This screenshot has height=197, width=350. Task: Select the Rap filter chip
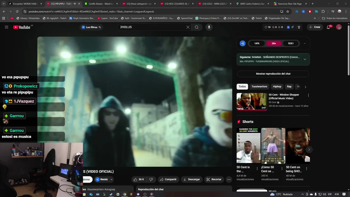pyautogui.click(x=289, y=86)
